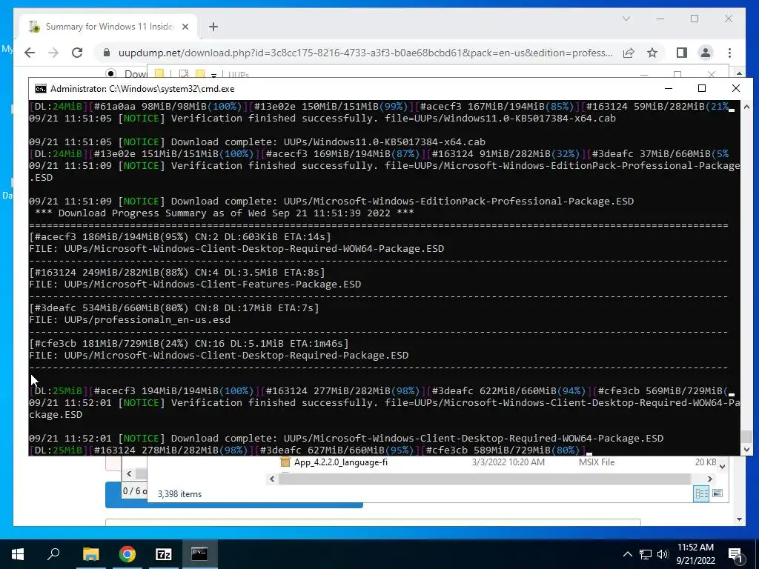Switch Explorer to details view
The image size is (759, 569).
[701, 493]
